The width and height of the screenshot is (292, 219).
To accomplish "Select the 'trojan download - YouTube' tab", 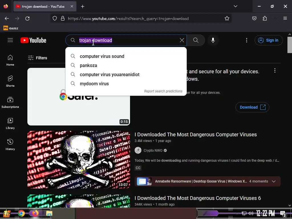I will [x=45, y=7].
